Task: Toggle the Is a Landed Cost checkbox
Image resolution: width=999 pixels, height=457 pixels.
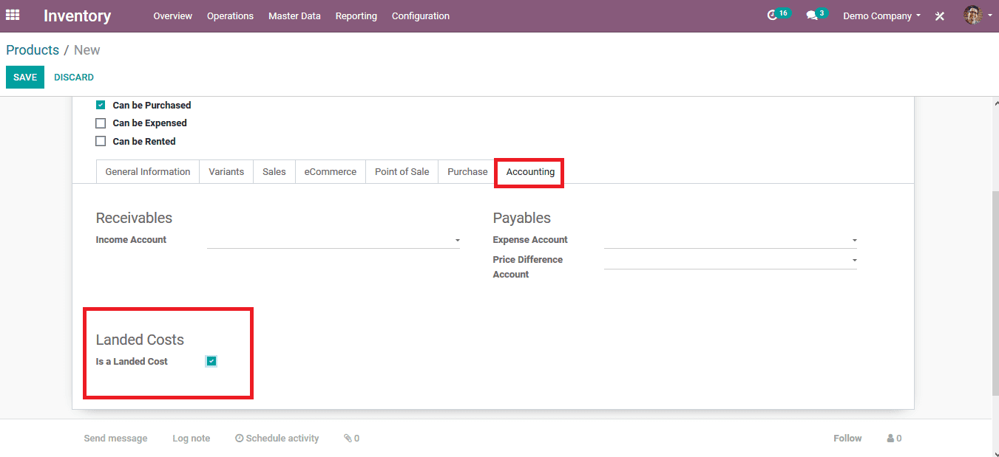Action: point(211,361)
